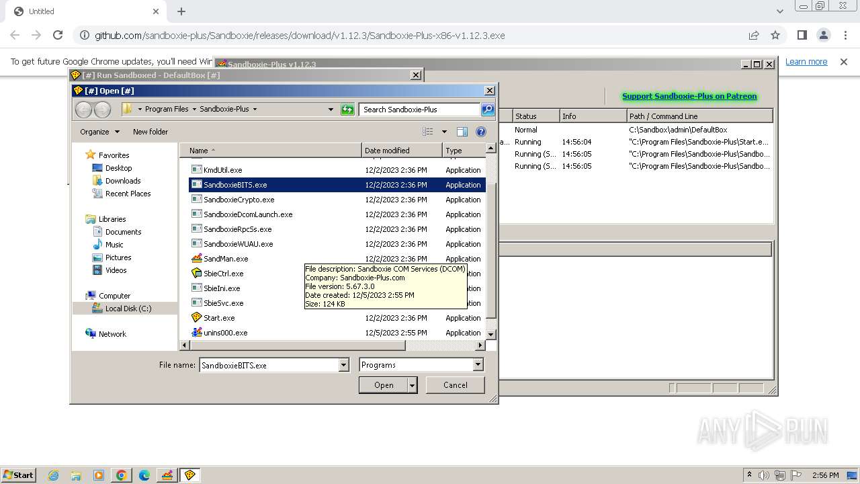Create a New folder
860x484 pixels.
(x=150, y=132)
